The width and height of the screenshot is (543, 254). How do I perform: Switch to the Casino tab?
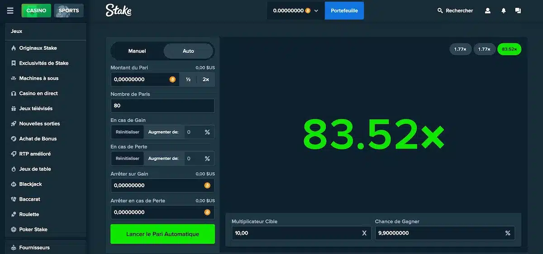36,10
